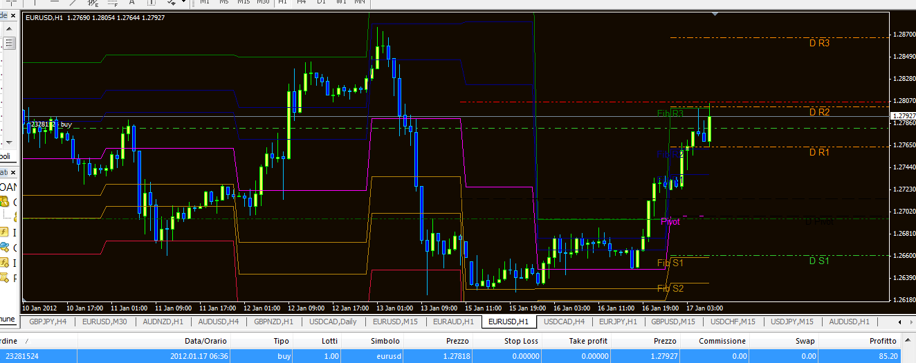Switch chart timeframe to M15
916x363 pixels.
pyautogui.click(x=244, y=2)
